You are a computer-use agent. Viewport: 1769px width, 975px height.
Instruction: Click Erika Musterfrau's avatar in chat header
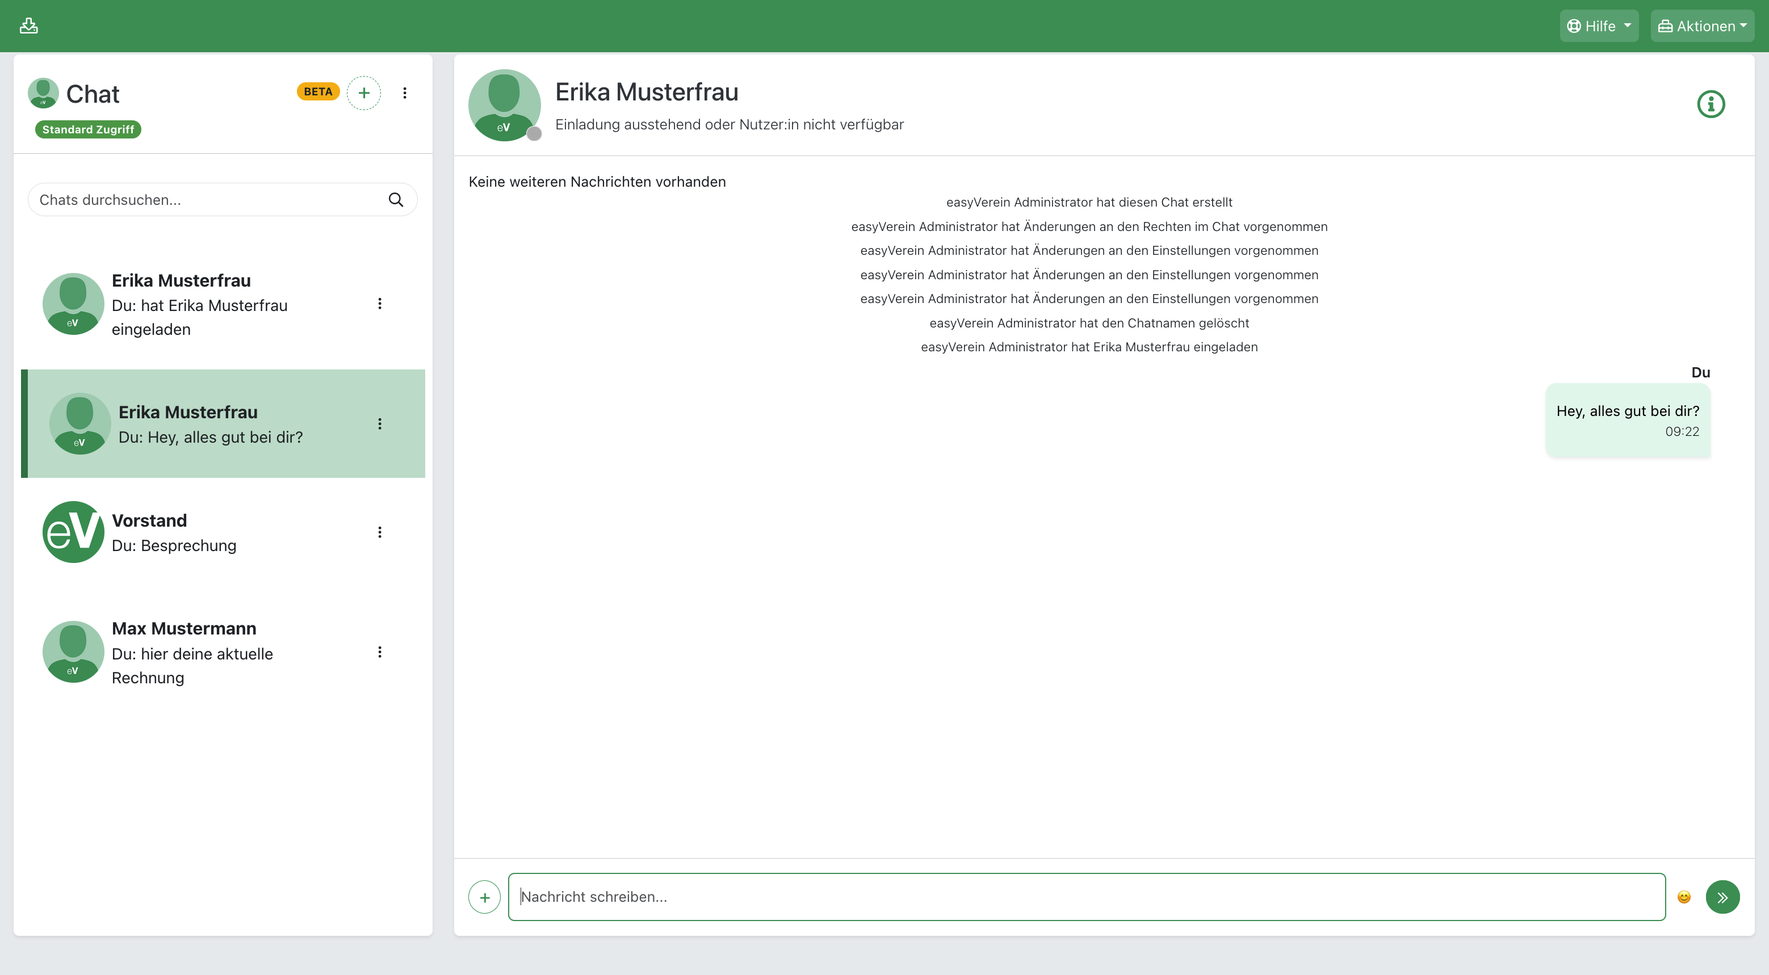(504, 105)
